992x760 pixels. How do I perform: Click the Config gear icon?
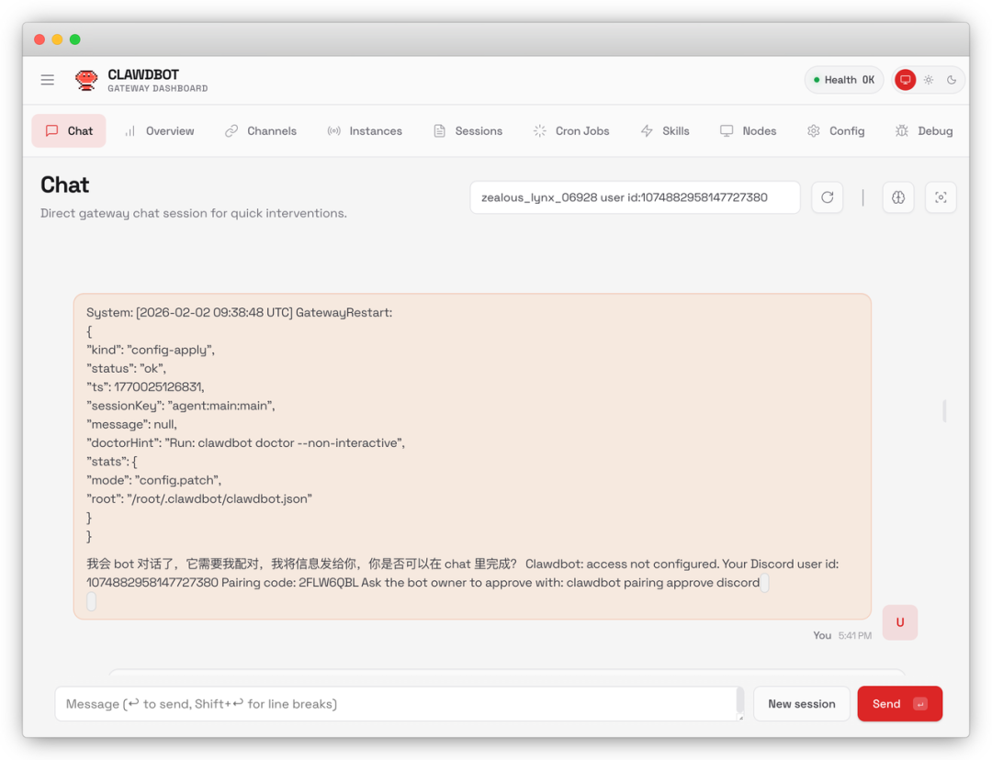point(812,130)
